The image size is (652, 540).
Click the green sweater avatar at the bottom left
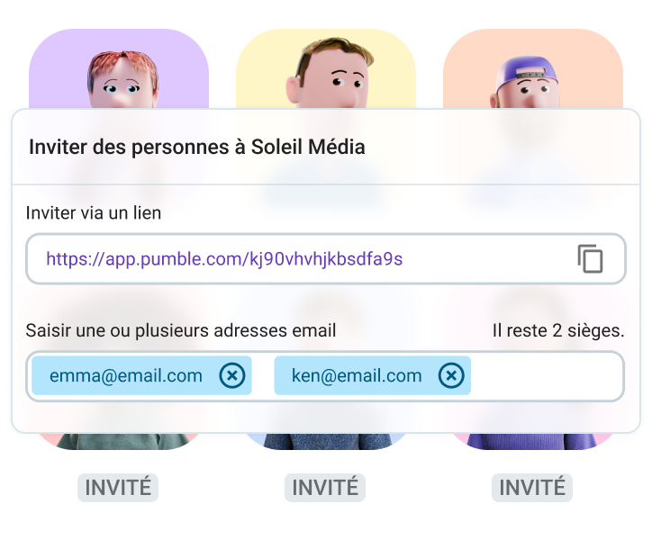point(119,441)
